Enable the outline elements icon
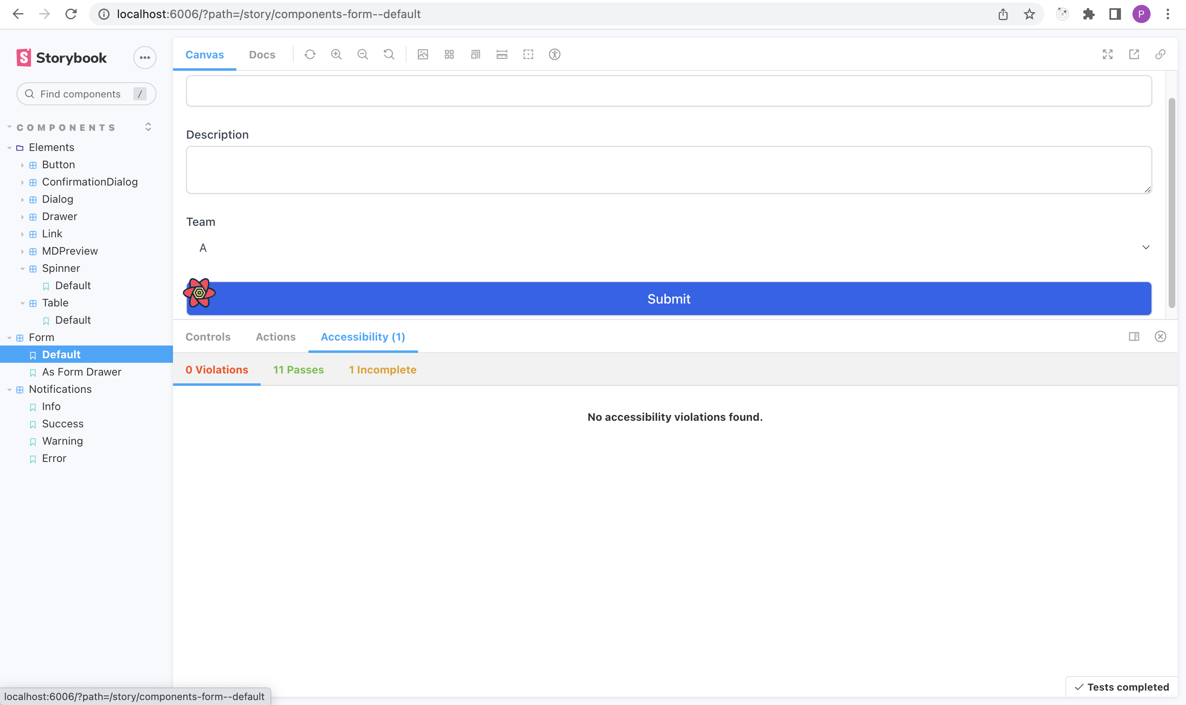 [x=528, y=54]
